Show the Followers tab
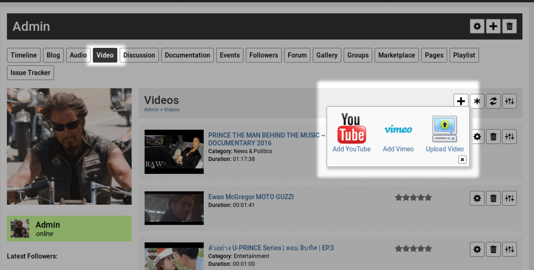Image resolution: width=534 pixels, height=270 pixels. click(264, 55)
